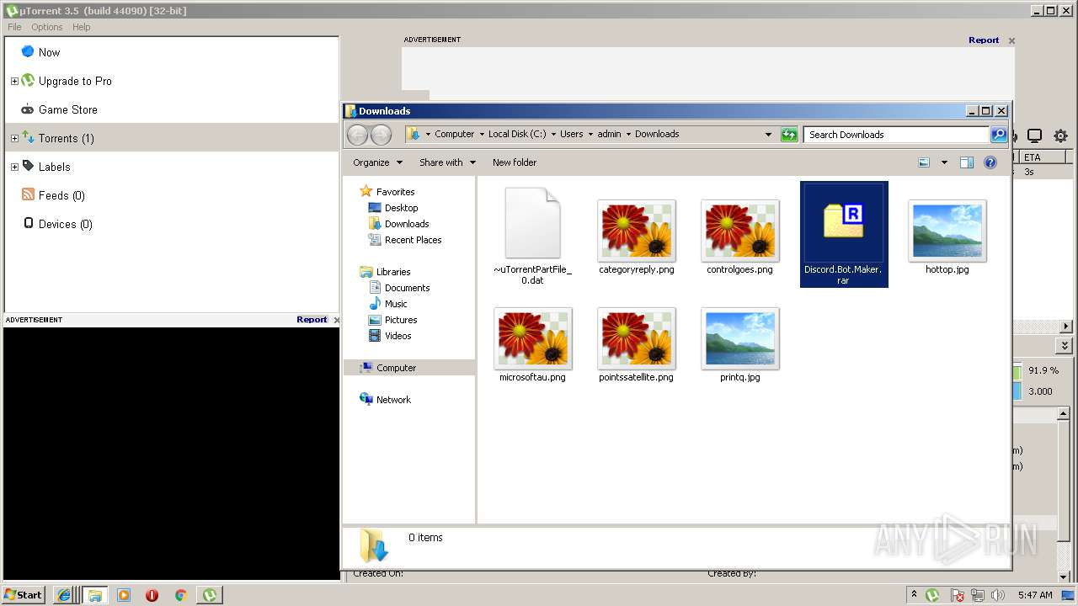Viewport: 1078px width, 606px height.
Task: Select categoryreply.png file
Action: coord(636,237)
